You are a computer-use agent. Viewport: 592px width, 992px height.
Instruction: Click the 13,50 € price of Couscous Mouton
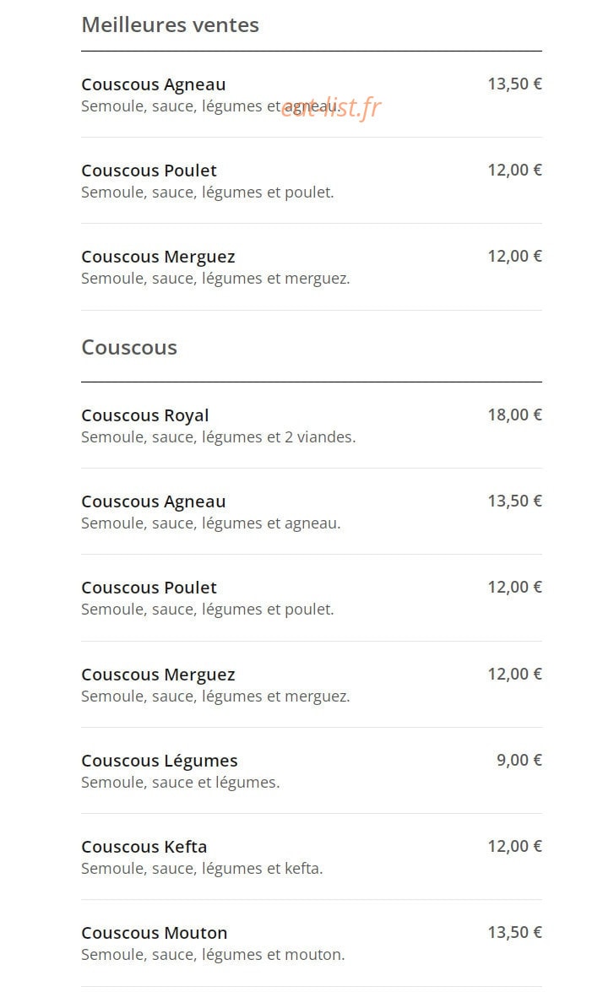click(515, 933)
